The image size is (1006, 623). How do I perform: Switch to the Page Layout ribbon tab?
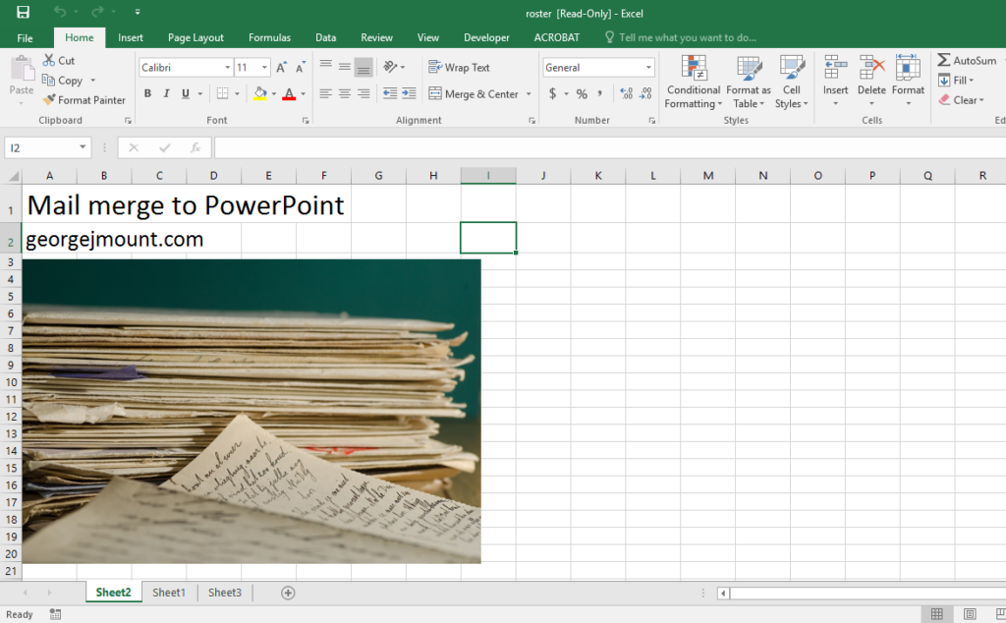pyautogui.click(x=196, y=37)
